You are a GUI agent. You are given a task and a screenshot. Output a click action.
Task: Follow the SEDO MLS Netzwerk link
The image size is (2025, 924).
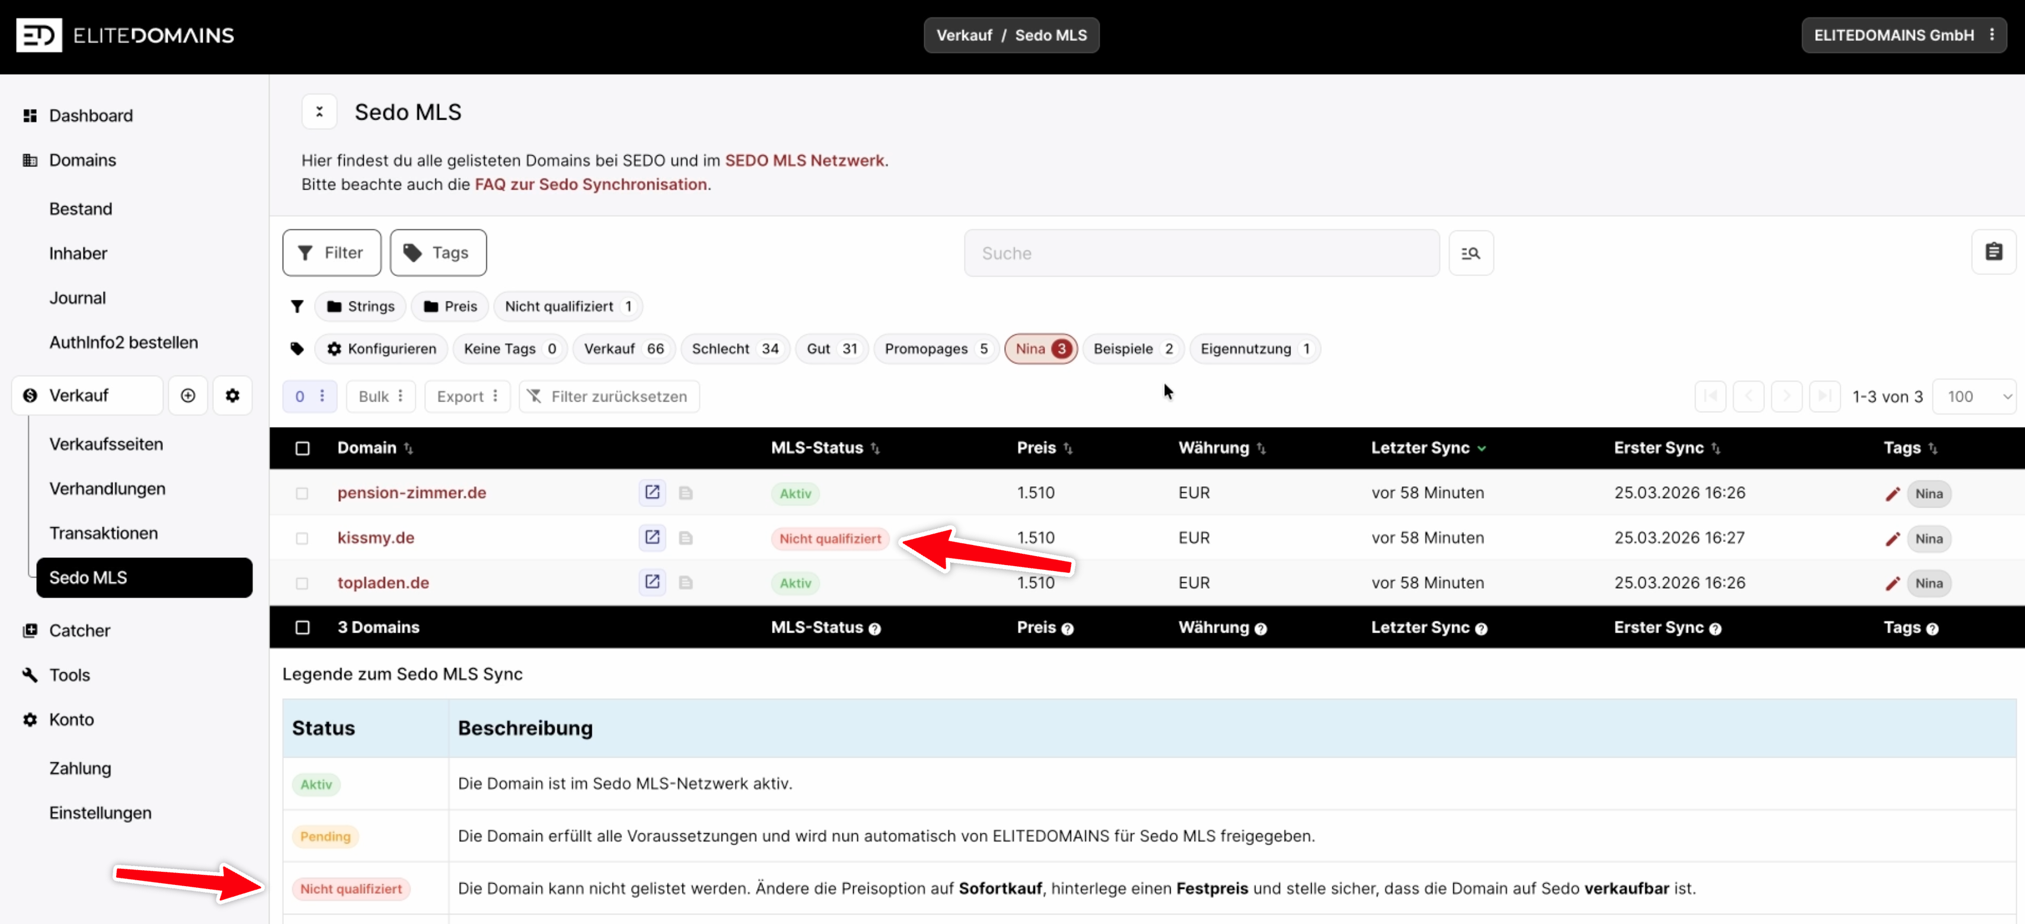click(x=804, y=161)
